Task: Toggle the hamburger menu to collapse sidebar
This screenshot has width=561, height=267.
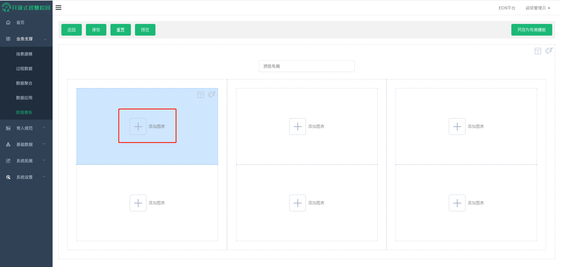Action: click(58, 8)
